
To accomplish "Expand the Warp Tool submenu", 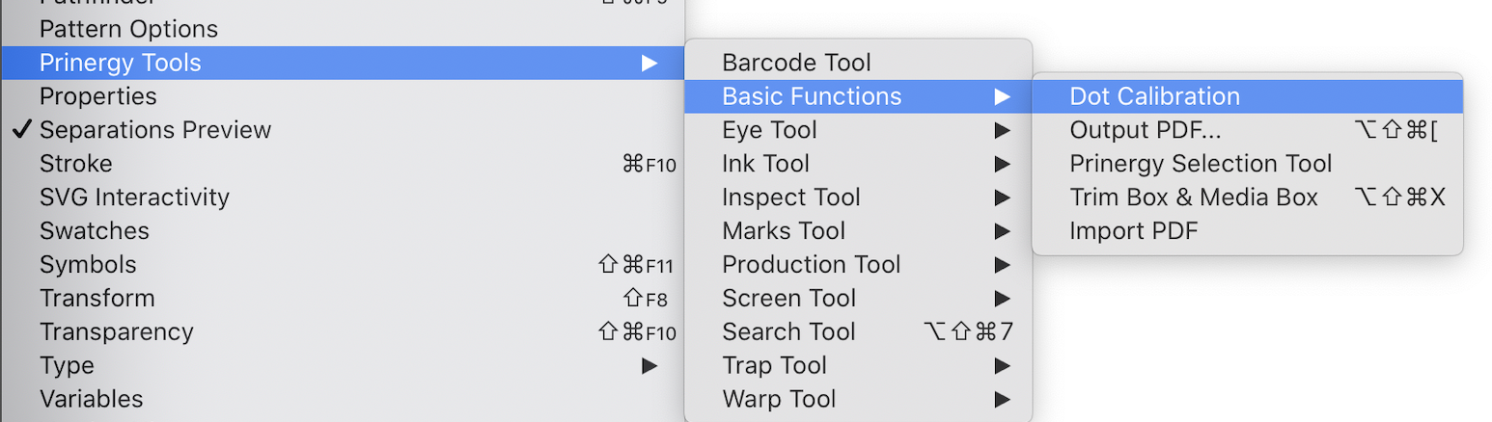I will 779,399.
